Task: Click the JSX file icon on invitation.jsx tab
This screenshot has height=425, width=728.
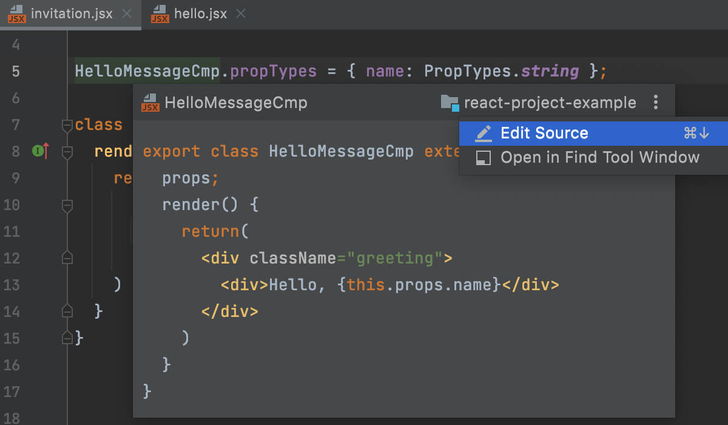Action: [16, 13]
